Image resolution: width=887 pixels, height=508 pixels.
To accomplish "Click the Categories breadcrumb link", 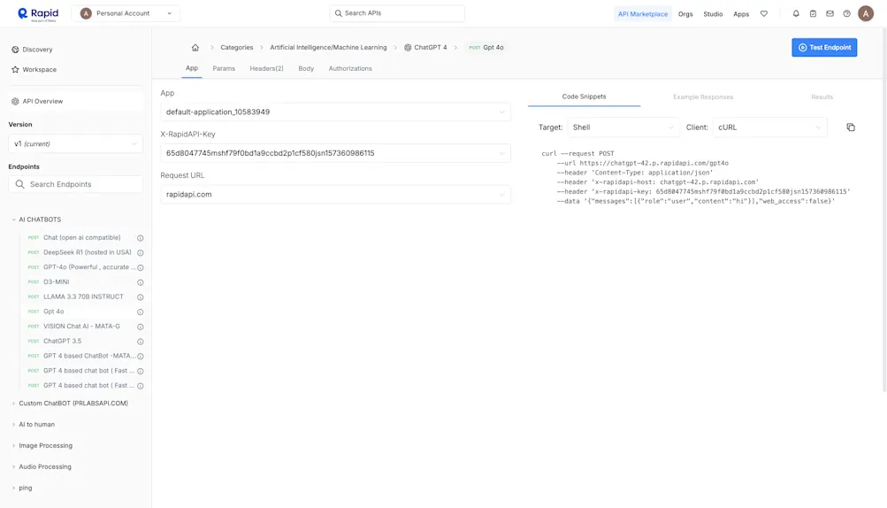I will click(x=236, y=48).
